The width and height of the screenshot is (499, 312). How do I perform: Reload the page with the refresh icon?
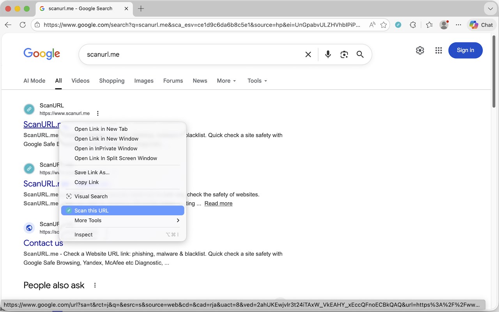tap(23, 25)
